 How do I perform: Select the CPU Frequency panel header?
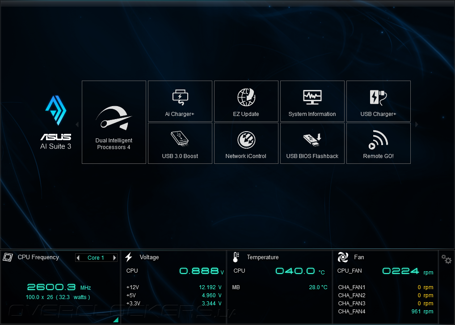tap(38, 257)
